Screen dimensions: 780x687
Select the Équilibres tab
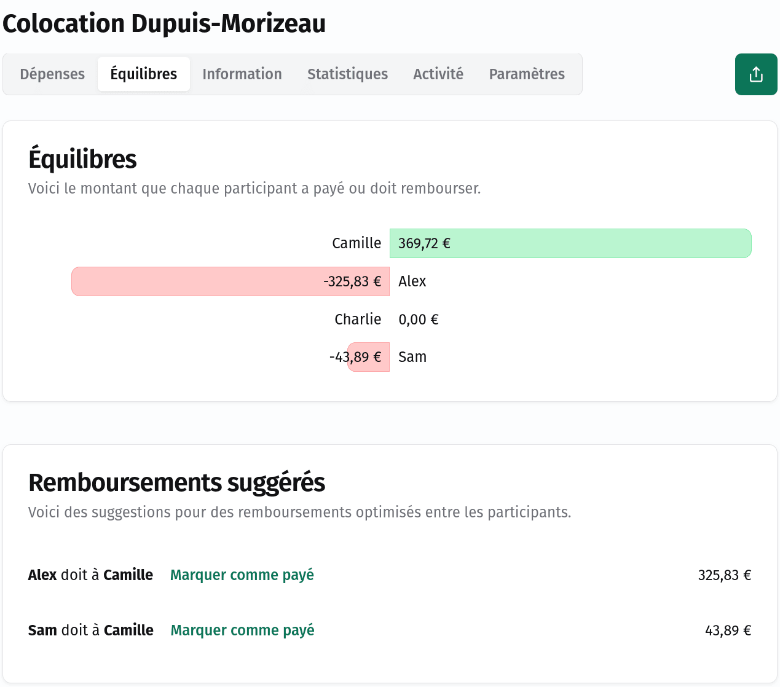[143, 74]
